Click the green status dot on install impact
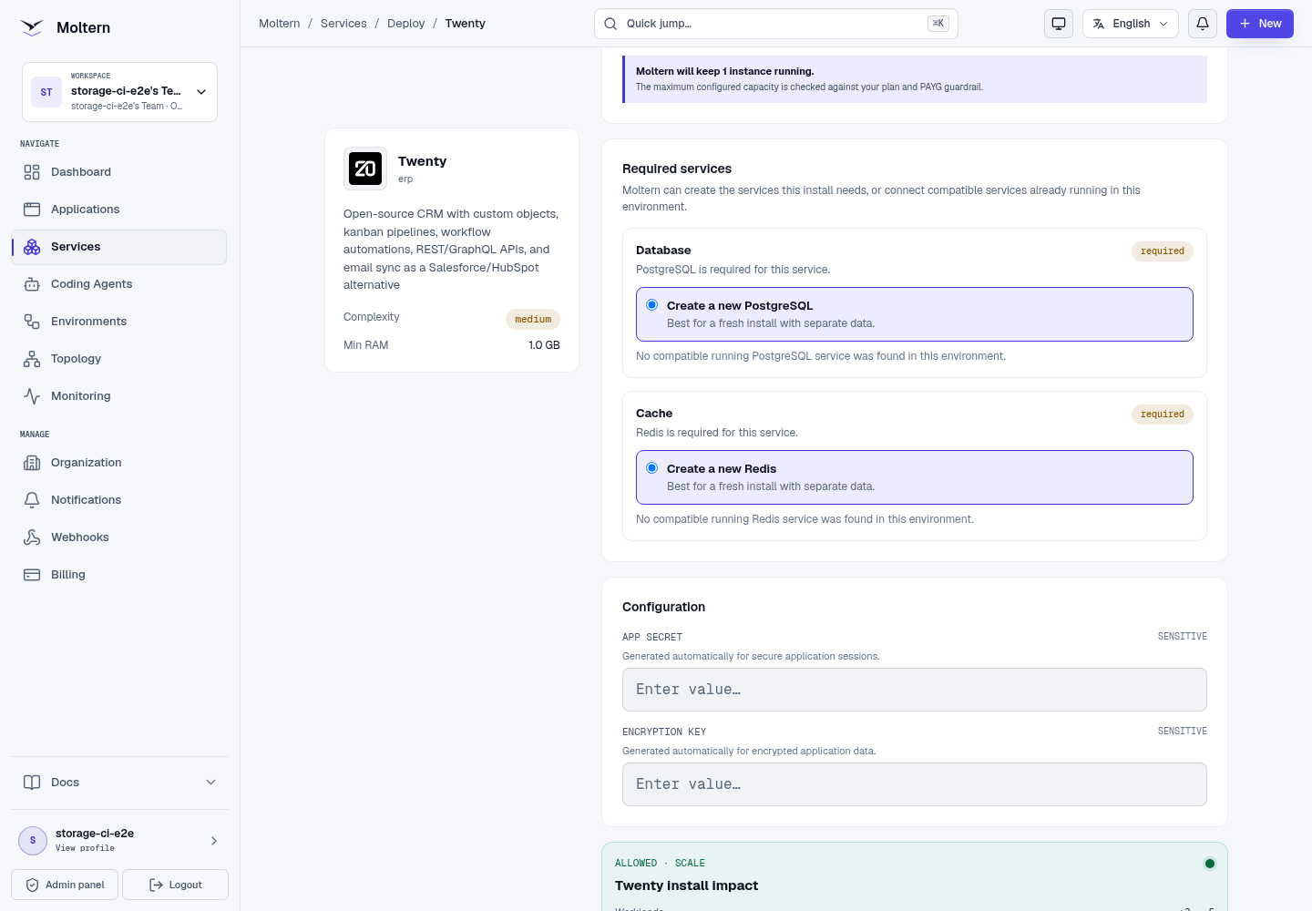Image resolution: width=1312 pixels, height=911 pixels. click(x=1210, y=864)
